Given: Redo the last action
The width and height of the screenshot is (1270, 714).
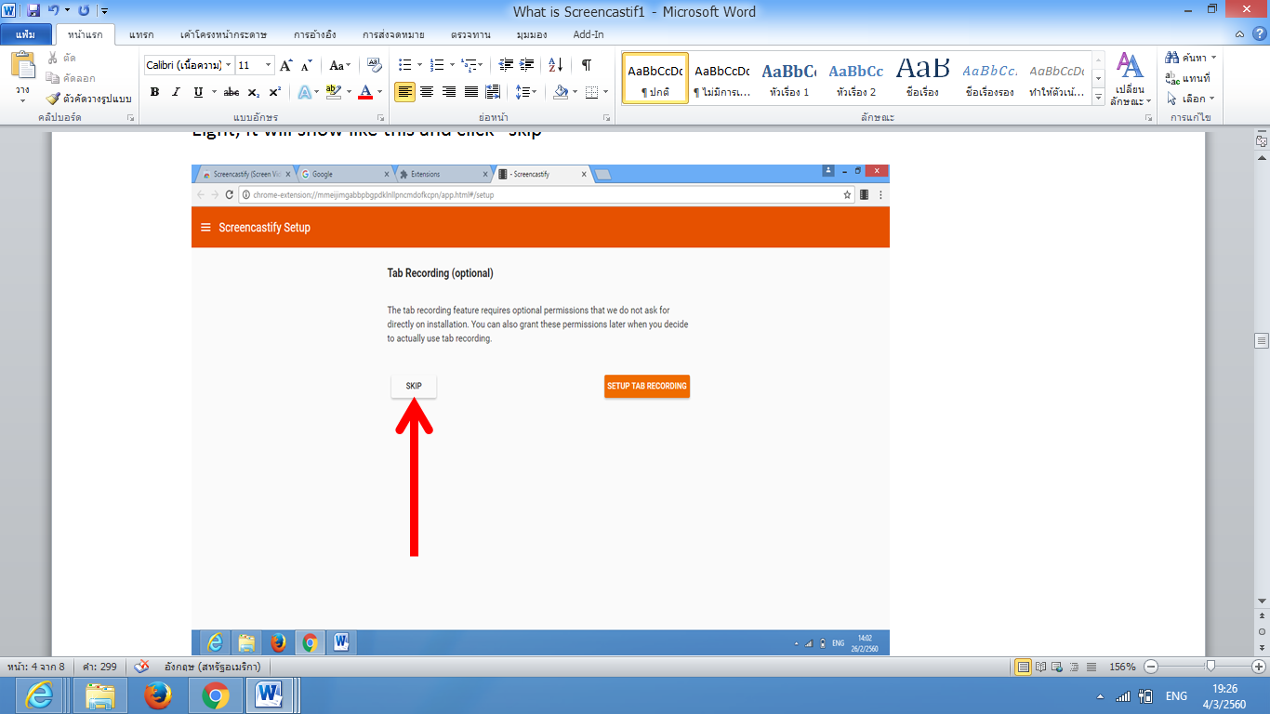Looking at the screenshot, I should pos(85,11).
